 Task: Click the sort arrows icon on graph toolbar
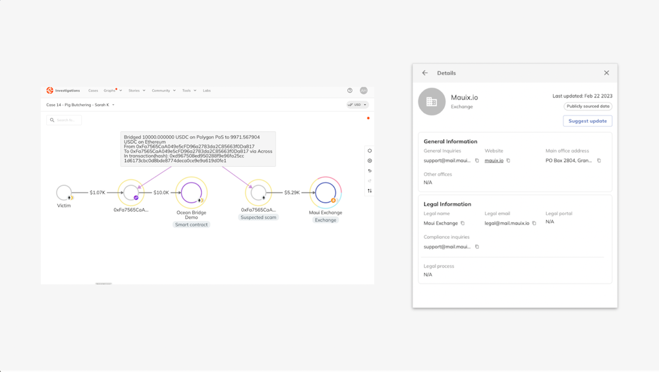[x=370, y=191]
